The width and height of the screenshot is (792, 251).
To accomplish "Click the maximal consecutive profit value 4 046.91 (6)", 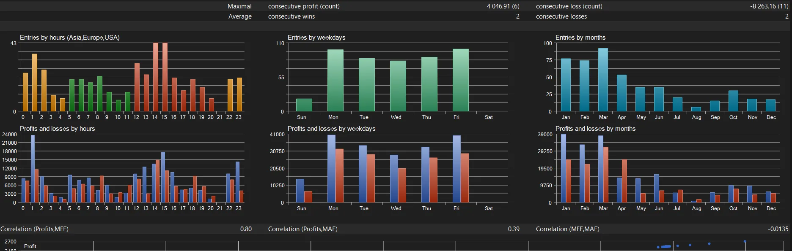I will coord(503,6).
